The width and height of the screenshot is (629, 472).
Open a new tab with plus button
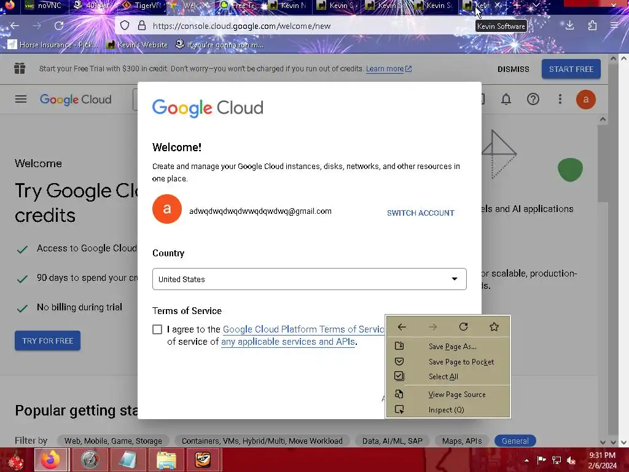[x=517, y=6]
